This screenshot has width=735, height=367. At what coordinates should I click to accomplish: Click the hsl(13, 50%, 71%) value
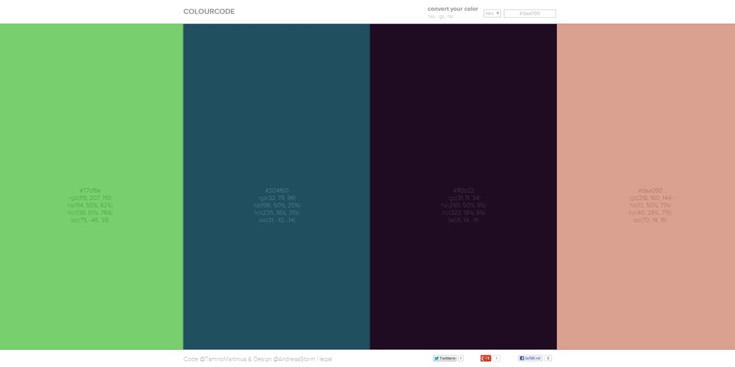650,205
